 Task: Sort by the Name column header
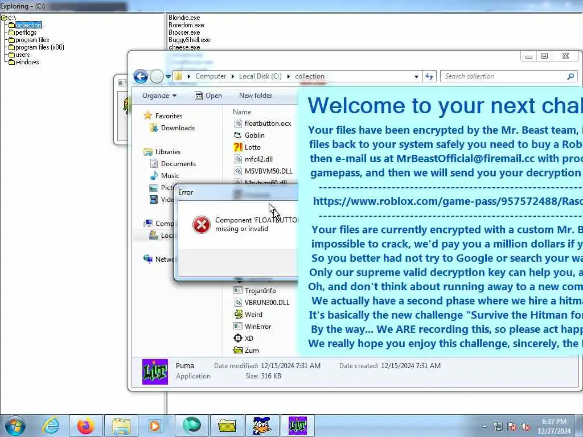pyautogui.click(x=242, y=112)
